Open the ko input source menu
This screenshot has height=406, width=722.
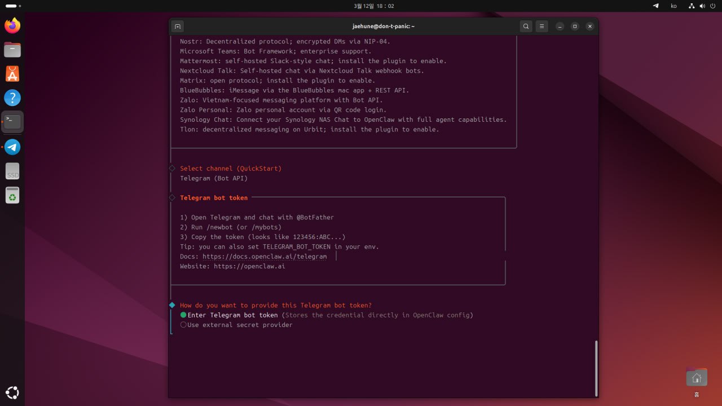[673, 6]
